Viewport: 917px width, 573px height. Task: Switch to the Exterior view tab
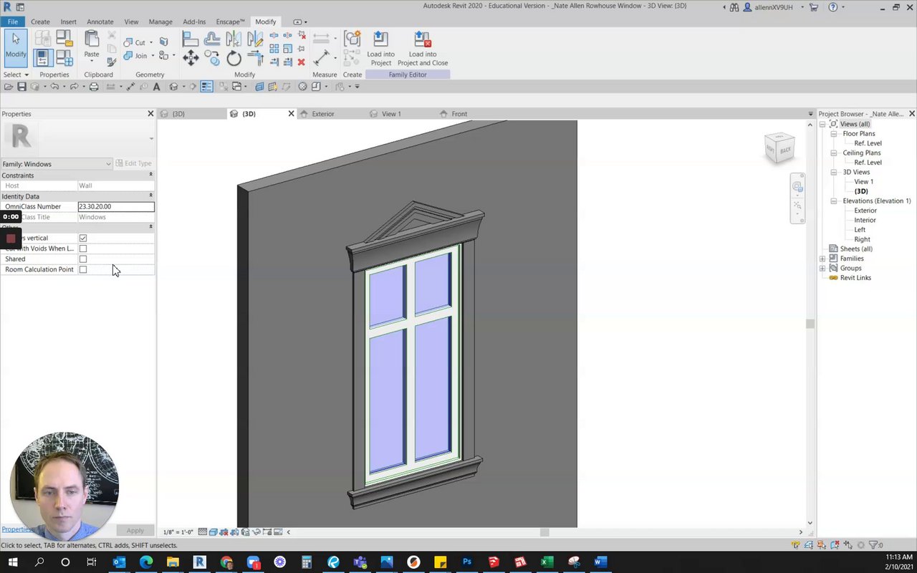(x=323, y=114)
